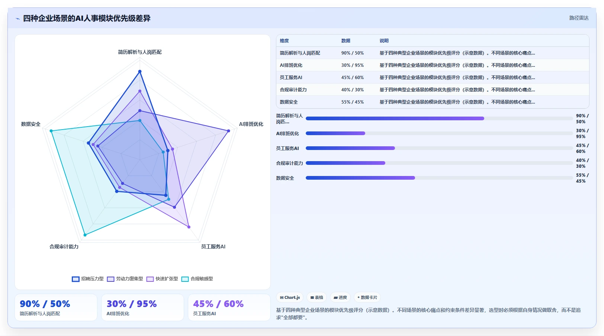Click the AI排班优化 radar axis label
This screenshot has width=604, height=336.
(x=251, y=124)
